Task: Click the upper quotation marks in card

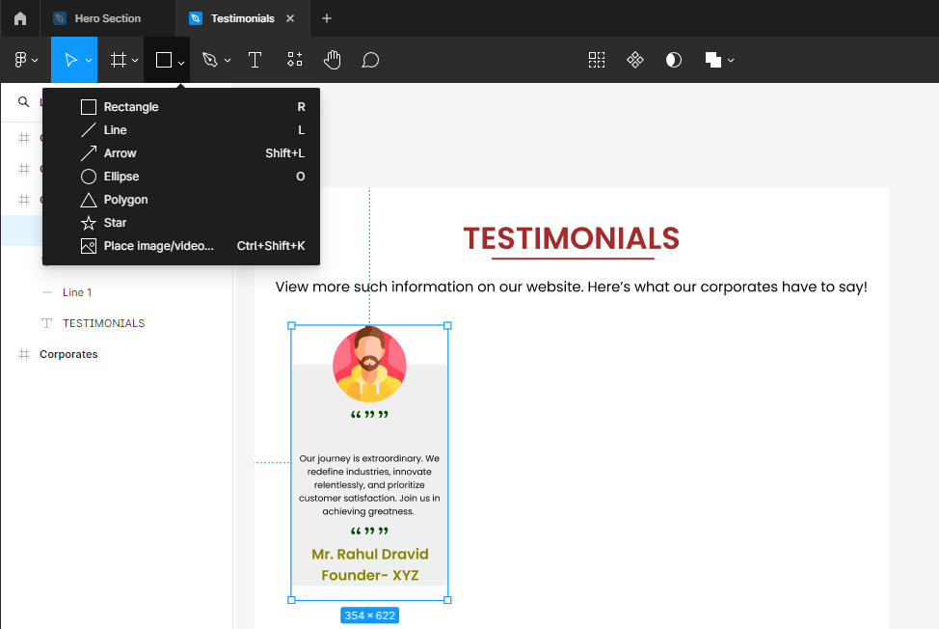Action: pos(369,415)
